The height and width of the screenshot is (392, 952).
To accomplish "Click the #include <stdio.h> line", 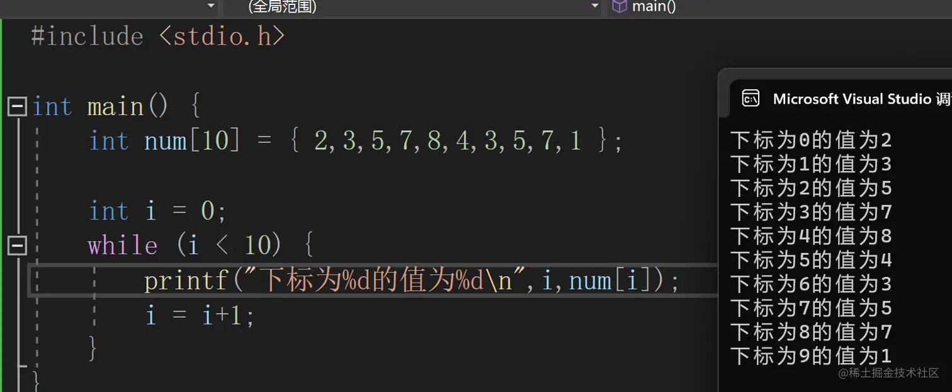I will tap(158, 36).
